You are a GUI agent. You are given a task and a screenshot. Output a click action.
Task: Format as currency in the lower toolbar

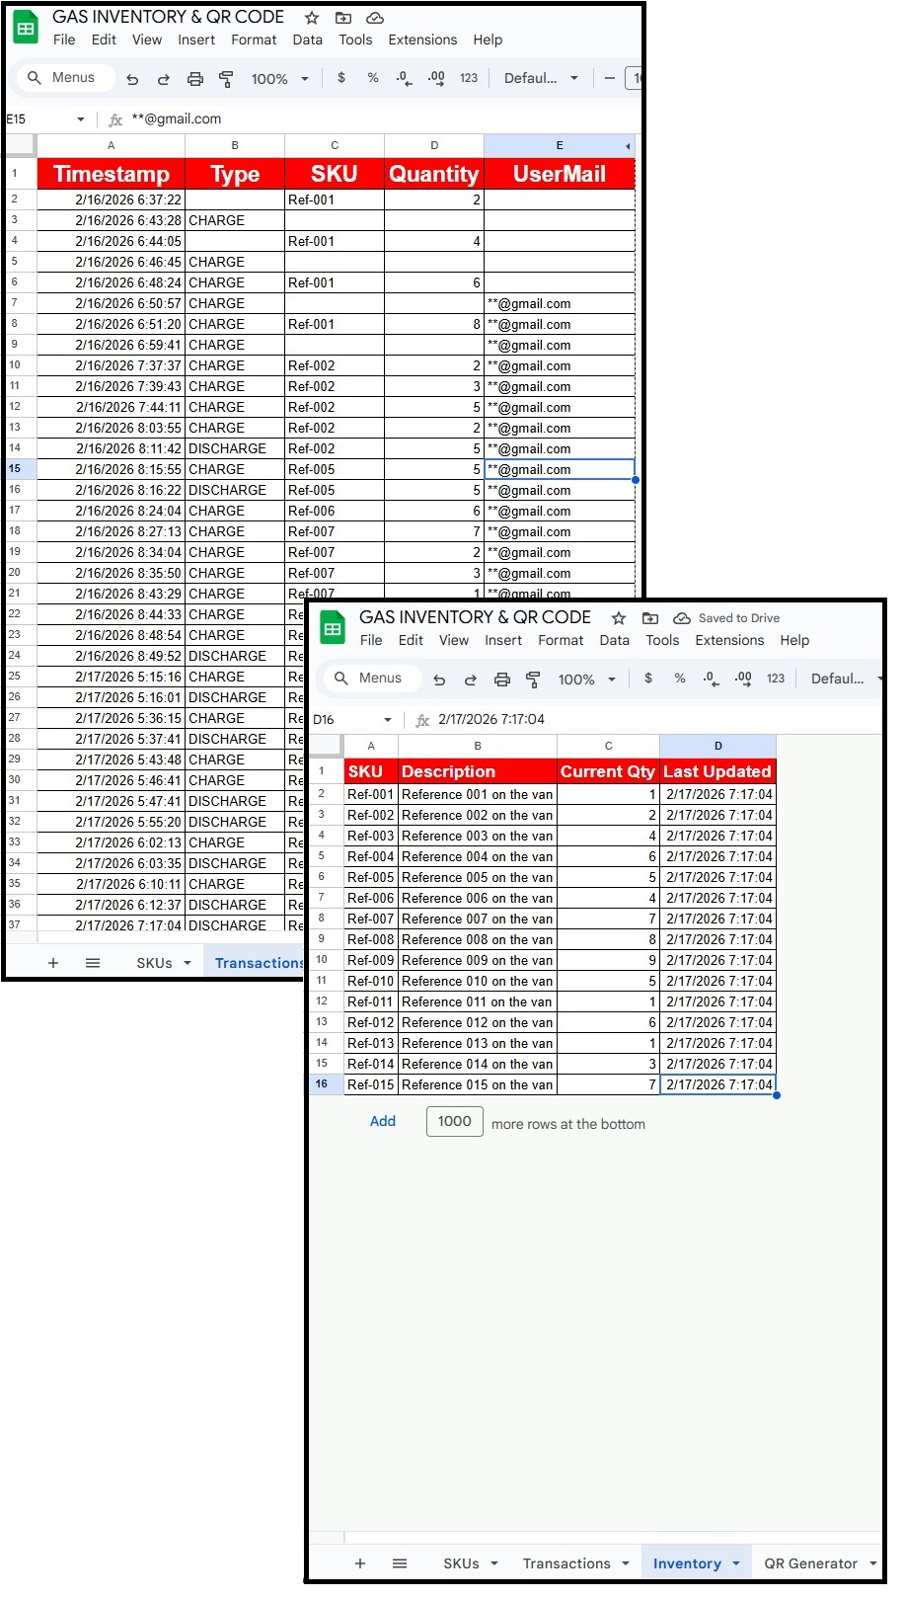tap(648, 679)
